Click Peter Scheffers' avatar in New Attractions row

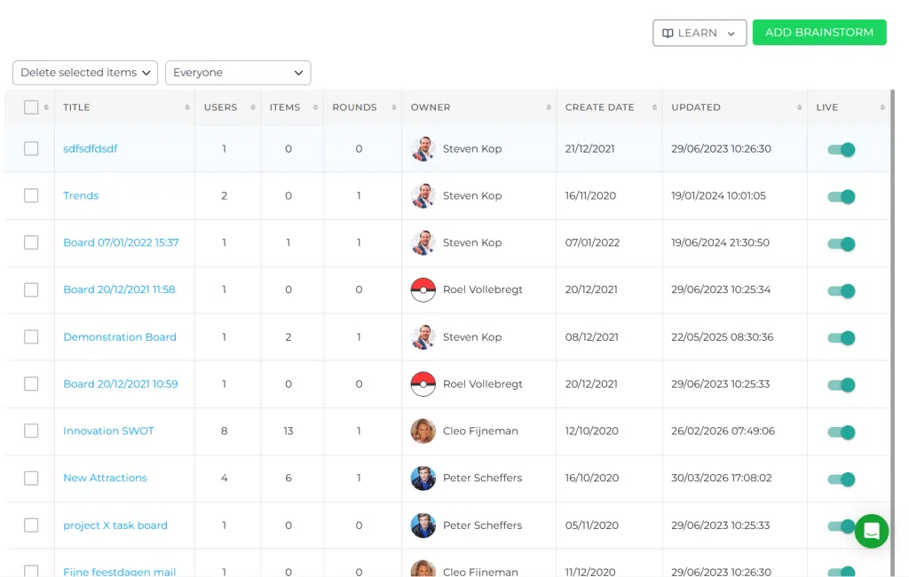pyautogui.click(x=423, y=478)
